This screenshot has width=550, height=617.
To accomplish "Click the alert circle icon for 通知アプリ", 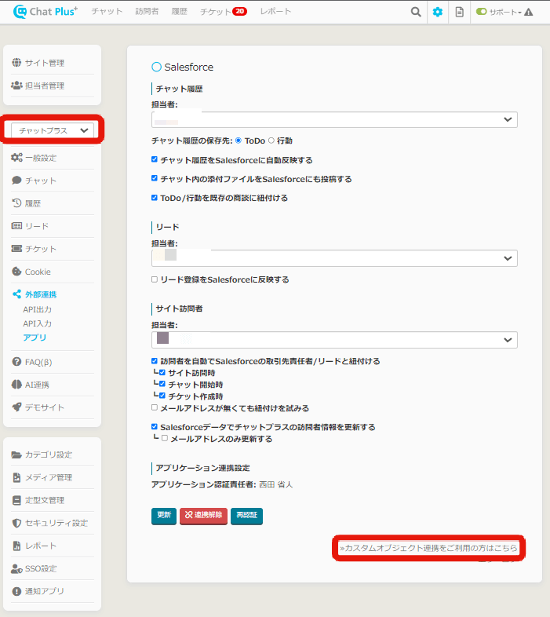I will [x=16, y=591].
